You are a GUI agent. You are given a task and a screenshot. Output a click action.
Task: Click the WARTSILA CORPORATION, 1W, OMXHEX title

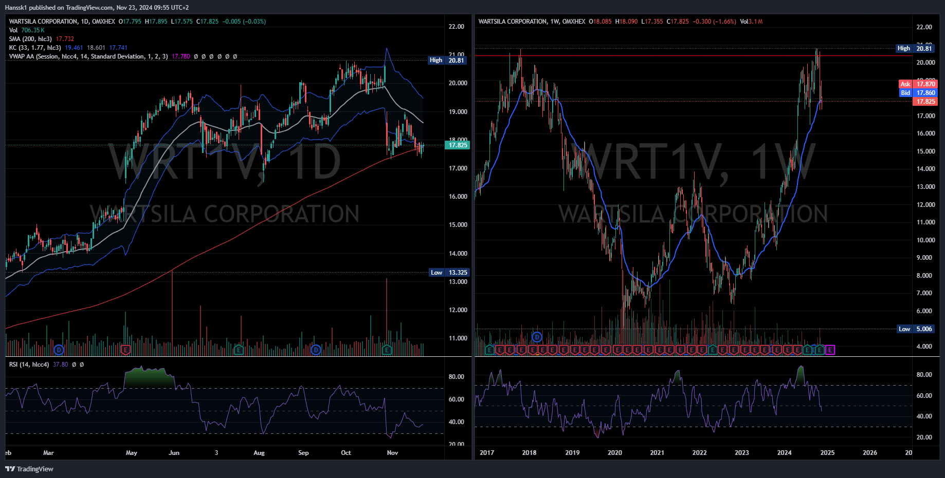point(532,22)
